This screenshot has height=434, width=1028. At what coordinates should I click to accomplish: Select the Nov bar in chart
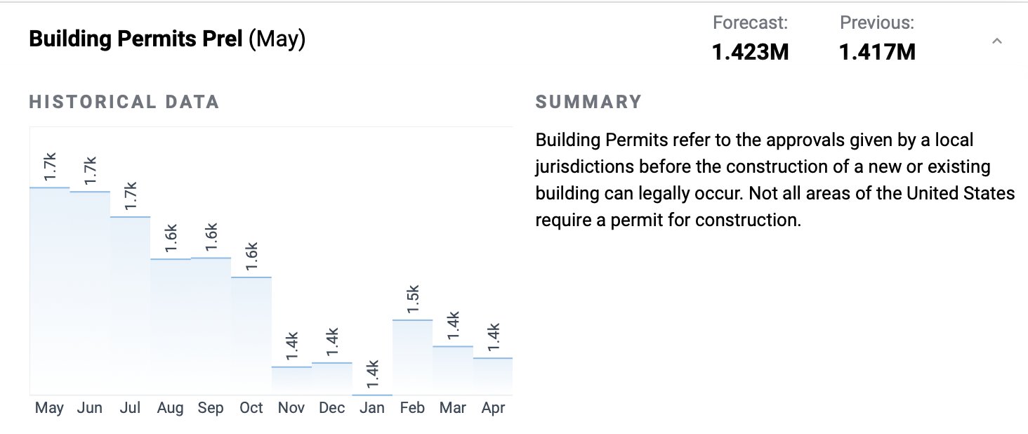coord(291,381)
